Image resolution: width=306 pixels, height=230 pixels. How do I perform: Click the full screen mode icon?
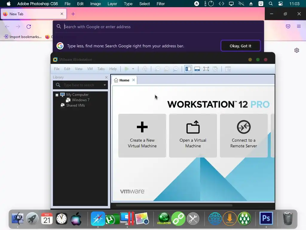pyautogui.click(x=206, y=69)
